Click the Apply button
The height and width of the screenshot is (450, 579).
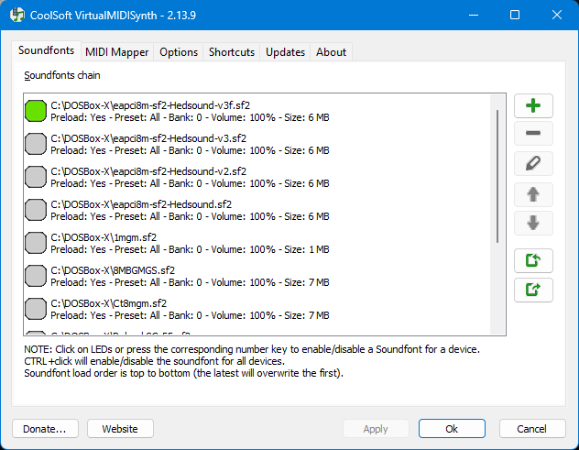[376, 429]
